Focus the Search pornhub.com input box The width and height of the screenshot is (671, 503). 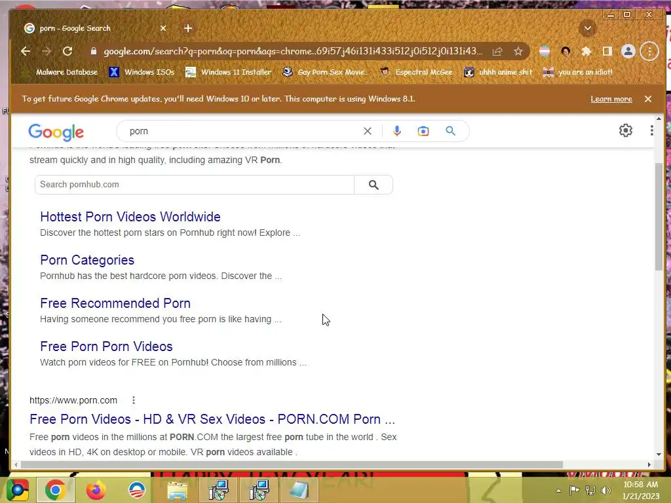pos(194,185)
